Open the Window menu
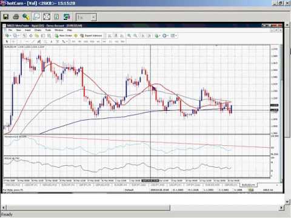Screen dimensions: 291x218 coord(59,30)
